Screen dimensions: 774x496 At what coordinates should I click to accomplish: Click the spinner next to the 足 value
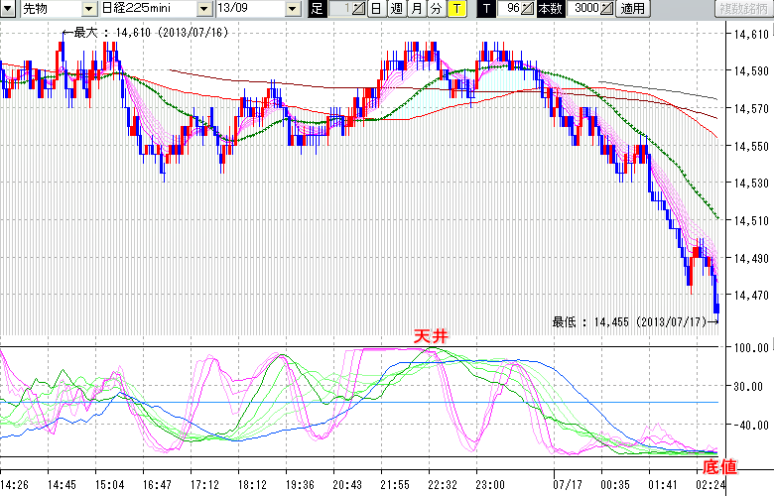click(x=358, y=9)
